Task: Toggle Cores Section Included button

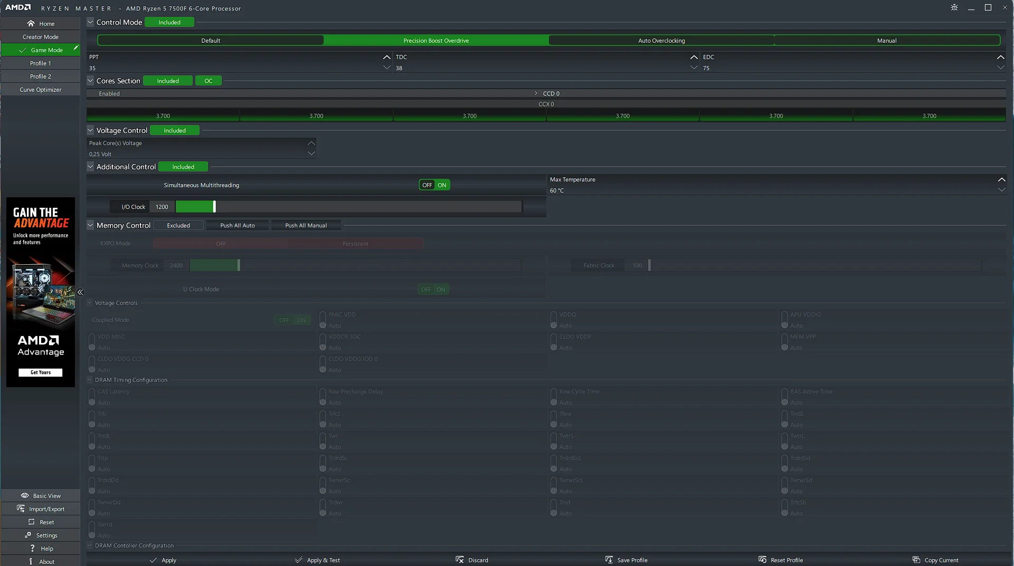Action: click(x=168, y=81)
